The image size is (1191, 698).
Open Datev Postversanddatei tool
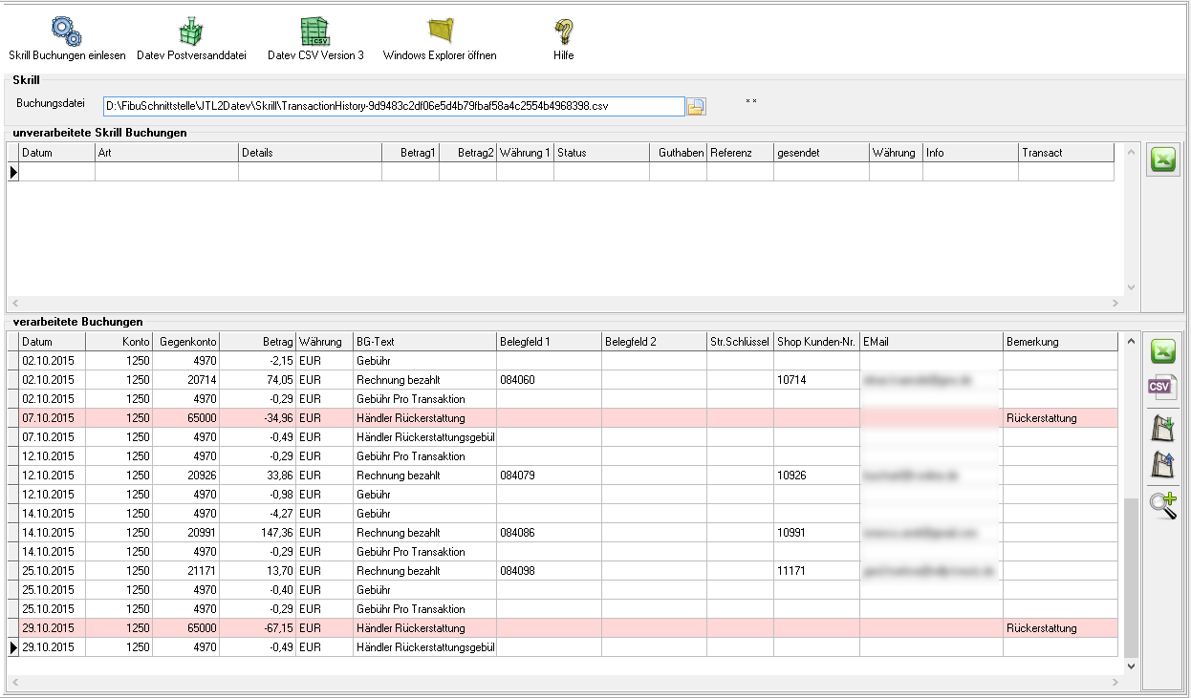tap(191, 32)
